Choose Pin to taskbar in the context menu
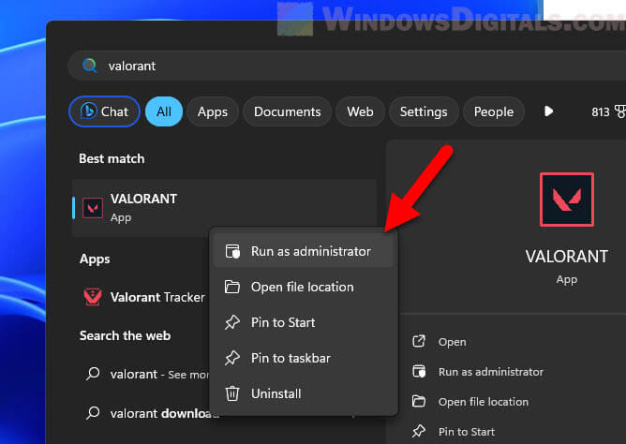Image resolution: width=626 pixels, height=444 pixels. 304,358
